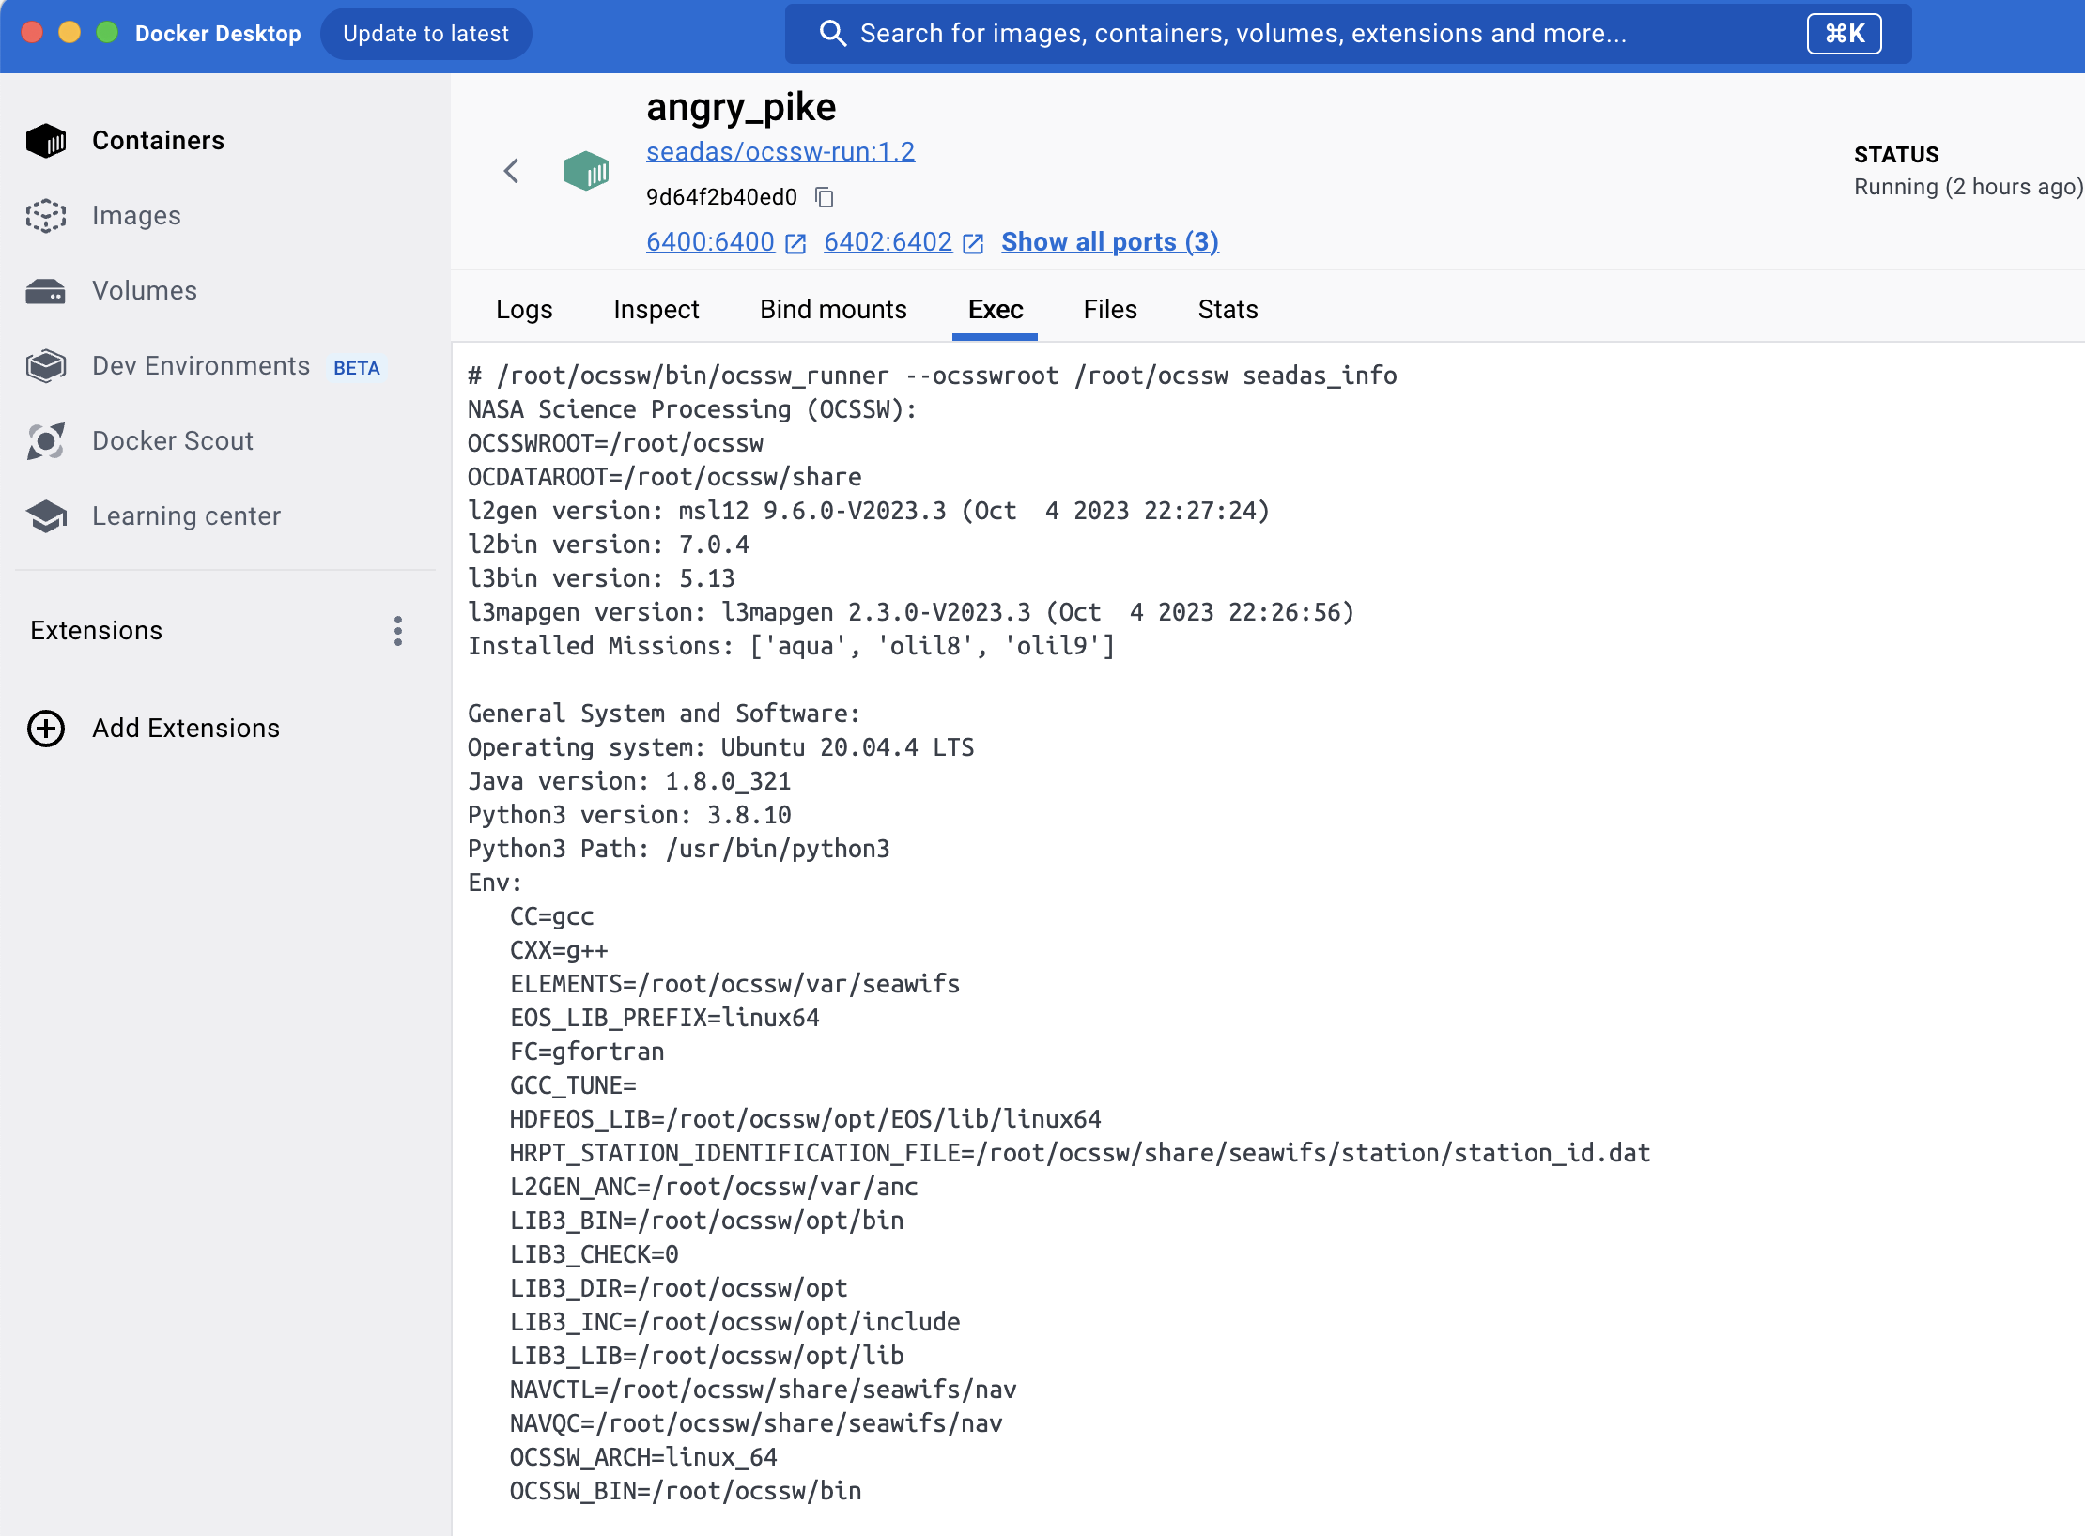This screenshot has height=1536, width=2085.
Task: Click the Add Extensions sidebar icon
Action: pos(47,727)
